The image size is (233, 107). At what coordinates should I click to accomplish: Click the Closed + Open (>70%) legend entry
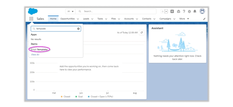click(x=100, y=97)
